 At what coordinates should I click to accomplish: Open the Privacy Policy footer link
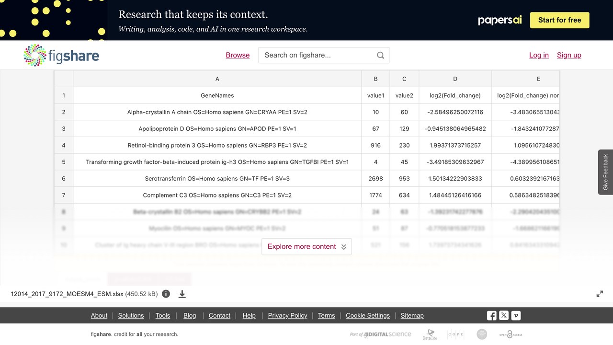pos(287,315)
